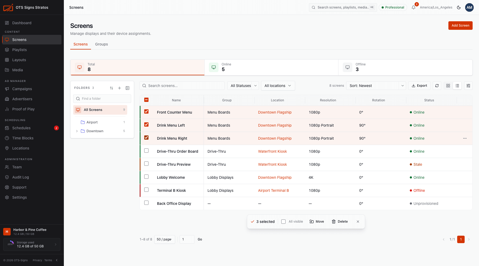
Task: Check Lobby Welcome row
Action: point(146,177)
